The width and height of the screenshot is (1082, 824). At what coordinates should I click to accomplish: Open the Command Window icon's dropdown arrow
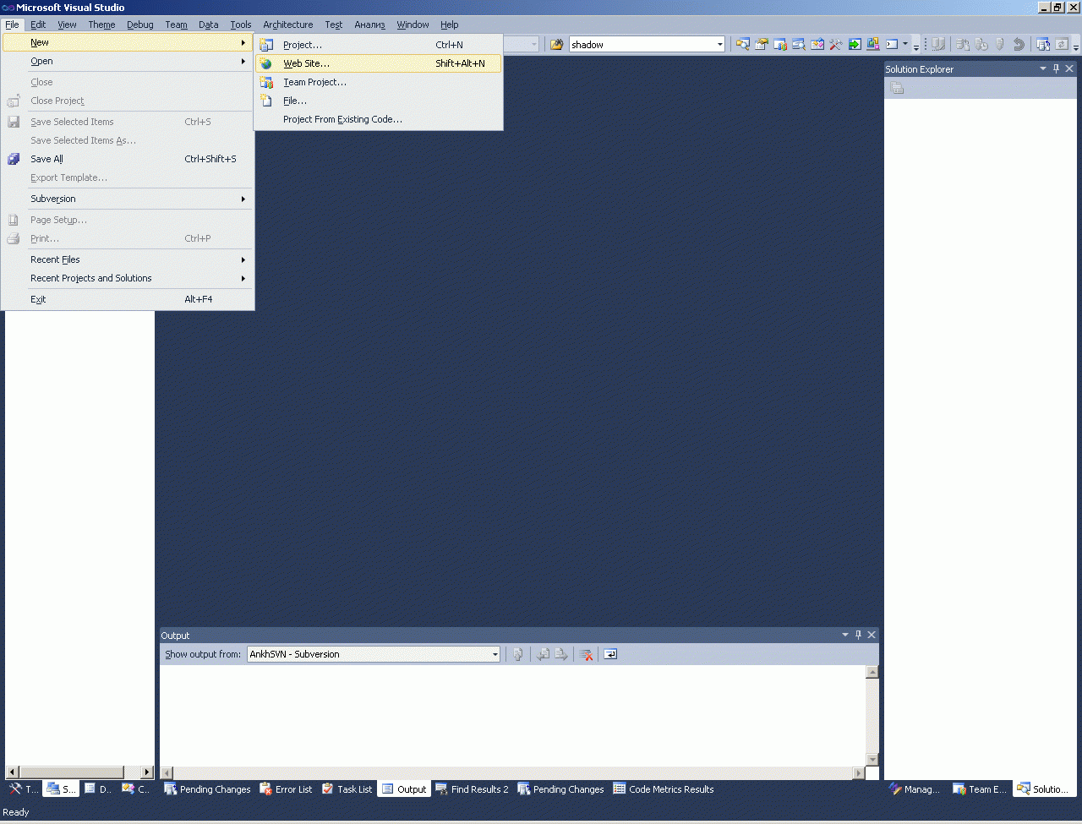pyautogui.click(x=905, y=44)
